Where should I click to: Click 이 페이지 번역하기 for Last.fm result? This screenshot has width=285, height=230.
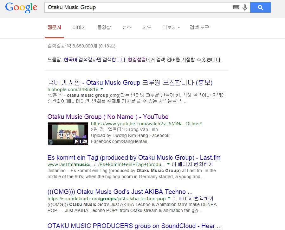click(192, 165)
